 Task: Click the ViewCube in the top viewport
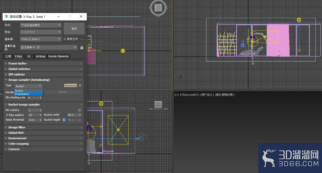click(x=158, y=8)
